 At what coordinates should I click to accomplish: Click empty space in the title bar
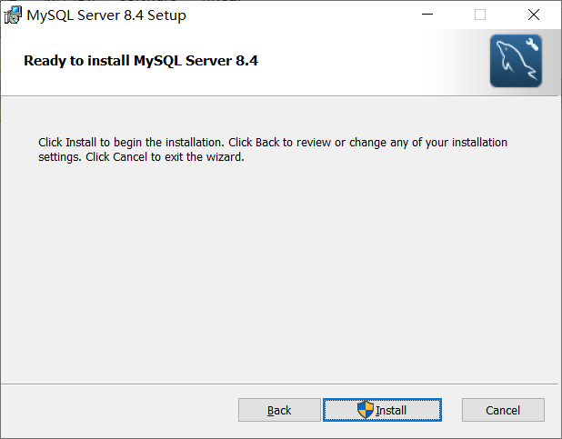coord(300,15)
